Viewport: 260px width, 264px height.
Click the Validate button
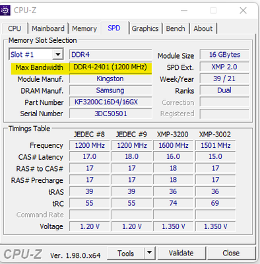pyautogui.click(x=181, y=253)
